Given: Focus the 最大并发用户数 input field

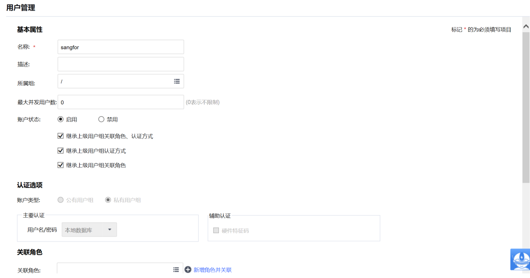Looking at the screenshot, I should pos(121,102).
